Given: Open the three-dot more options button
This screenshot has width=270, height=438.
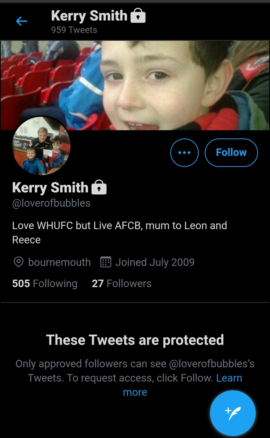Looking at the screenshot, I should coord(184,152).
